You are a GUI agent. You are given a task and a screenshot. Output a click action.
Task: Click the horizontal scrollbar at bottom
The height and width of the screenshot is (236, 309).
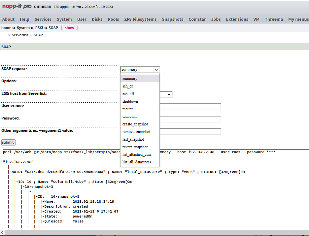[154, 233]
